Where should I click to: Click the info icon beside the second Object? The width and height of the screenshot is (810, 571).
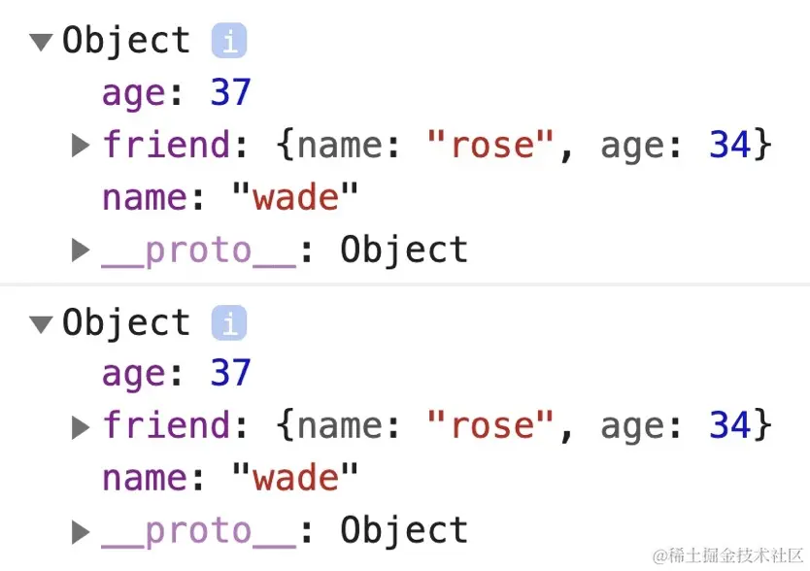[x=229, y=321]
